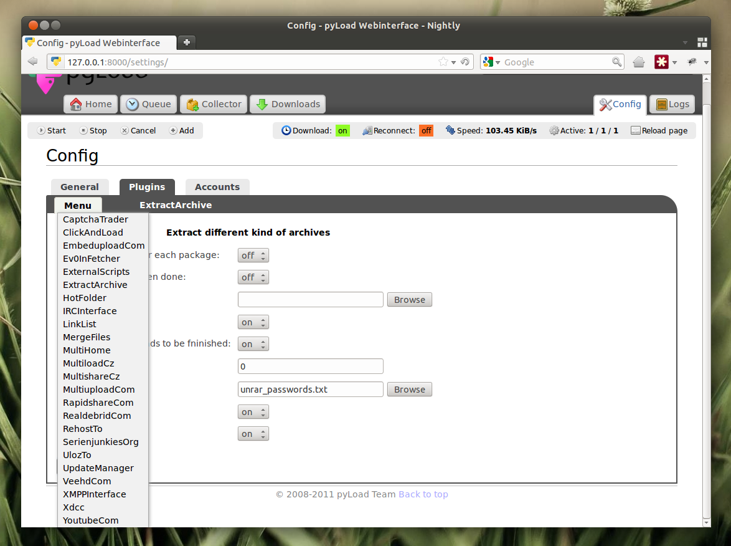Switch to the Accounts tab

click(217, 187)
